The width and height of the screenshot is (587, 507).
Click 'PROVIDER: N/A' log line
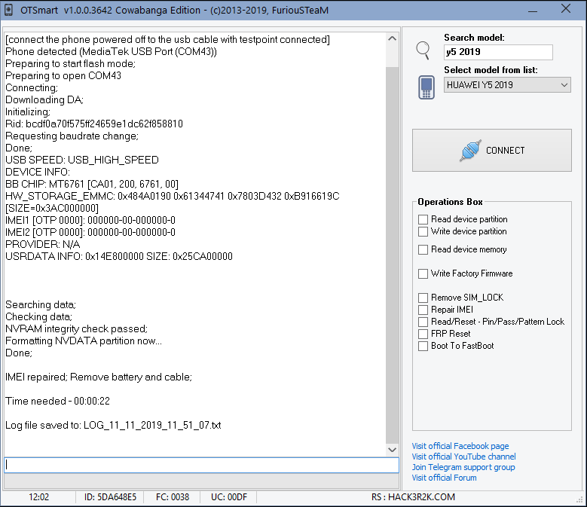point(43,245)
